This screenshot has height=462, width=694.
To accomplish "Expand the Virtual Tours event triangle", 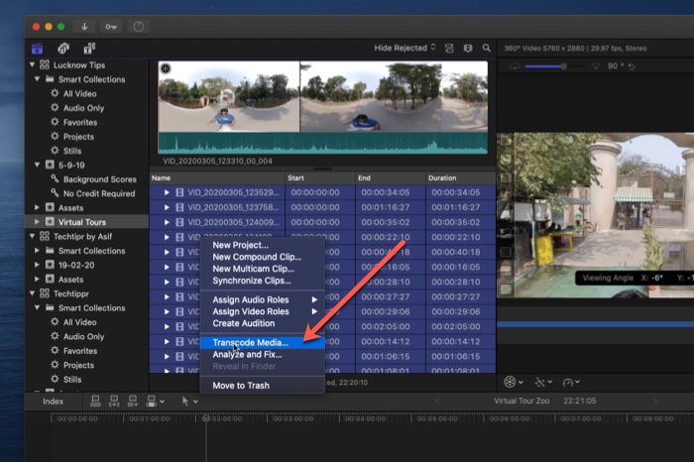I will click(x=38, y=221).
